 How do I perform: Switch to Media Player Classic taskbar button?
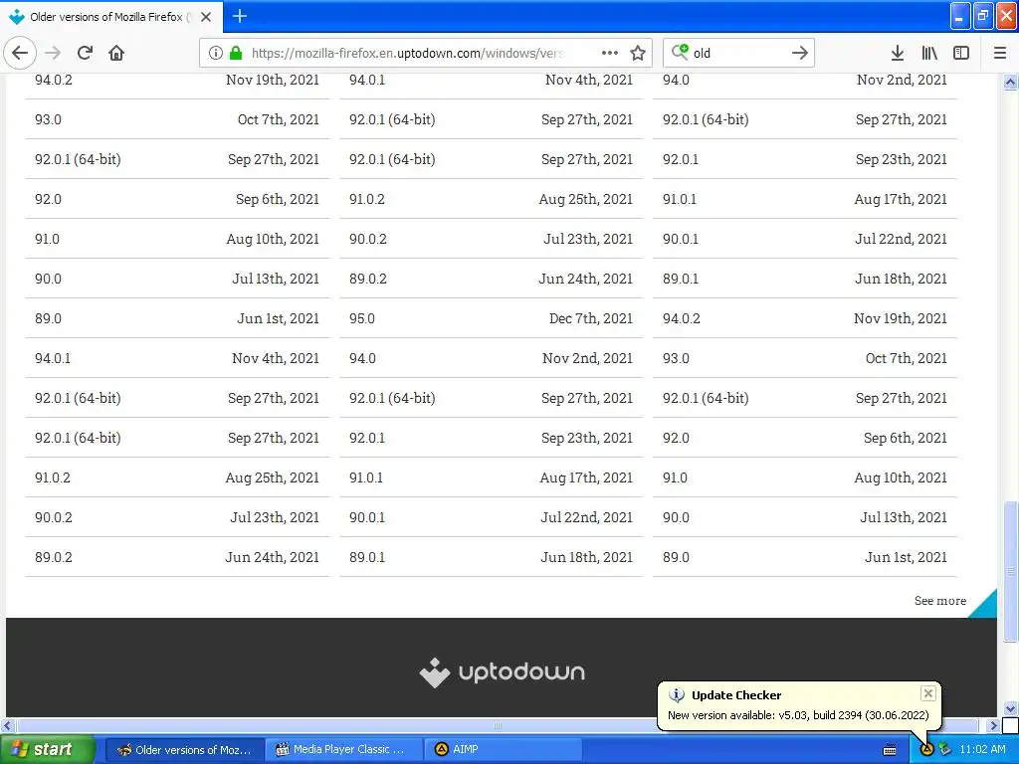[342, 749]
